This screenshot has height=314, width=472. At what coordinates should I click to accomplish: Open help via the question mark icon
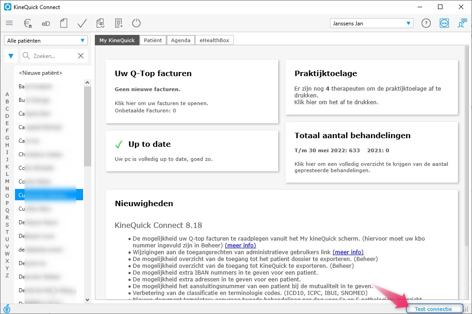pos(426,23)
